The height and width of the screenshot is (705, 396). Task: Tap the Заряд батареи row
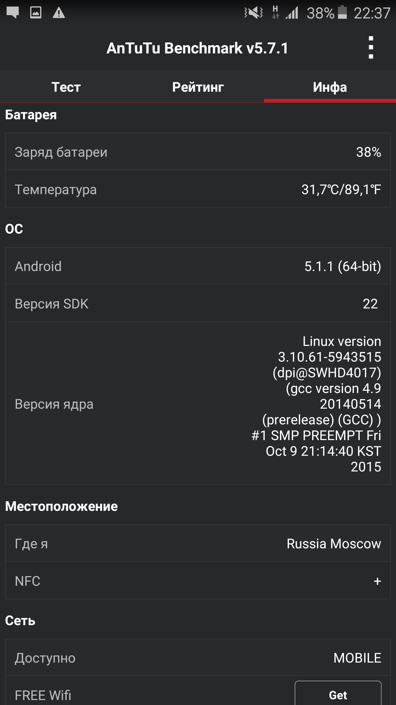[x=198, y=152]
